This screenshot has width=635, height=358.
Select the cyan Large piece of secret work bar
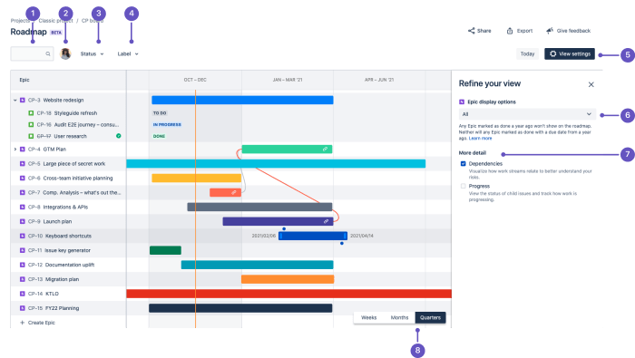click(x=276, y=163)
